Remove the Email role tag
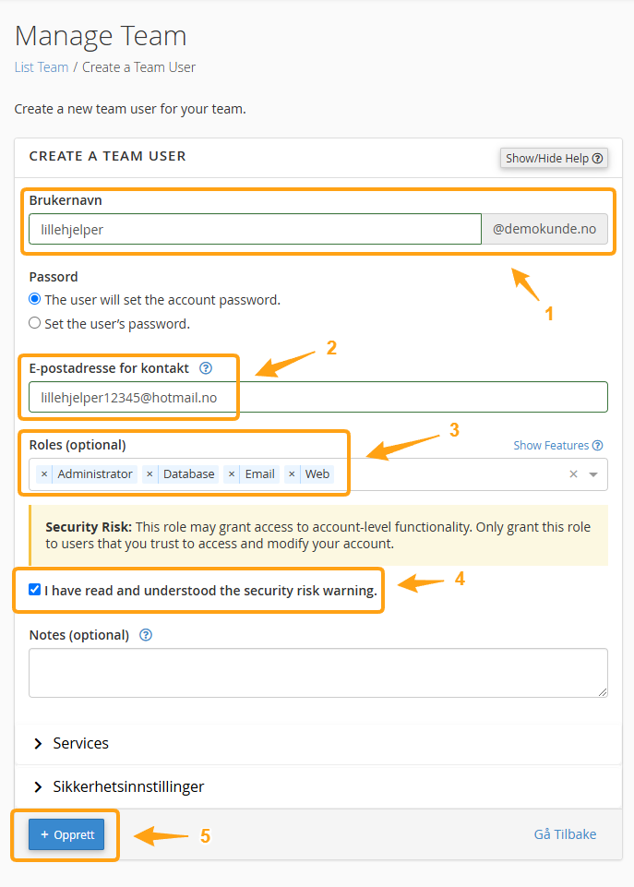Image resolution: width=634 pixels, height=887 pixels. click(232, 474)
